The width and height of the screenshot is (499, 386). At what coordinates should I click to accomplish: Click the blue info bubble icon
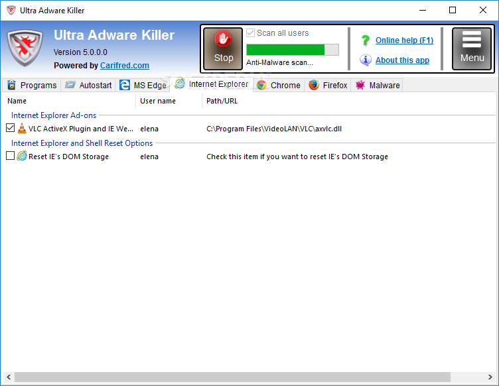[x=366, y=60]
